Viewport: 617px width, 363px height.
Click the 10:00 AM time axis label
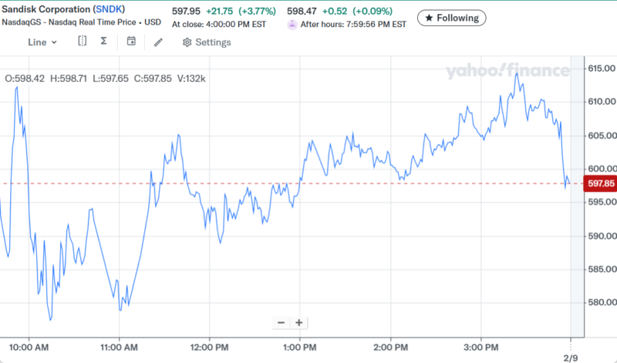point(29,345)
